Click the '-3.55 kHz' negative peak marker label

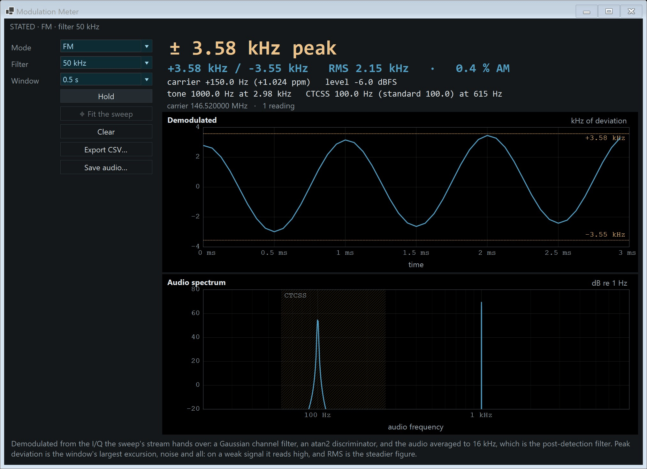tap(605, 234)
